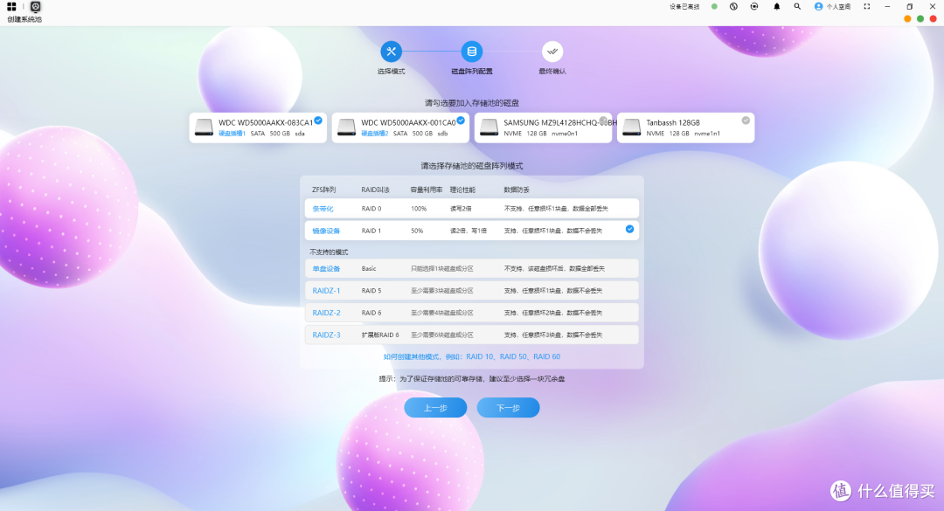Open search magnifier in top bar
944x511 pixels.
tap(797, 7)
